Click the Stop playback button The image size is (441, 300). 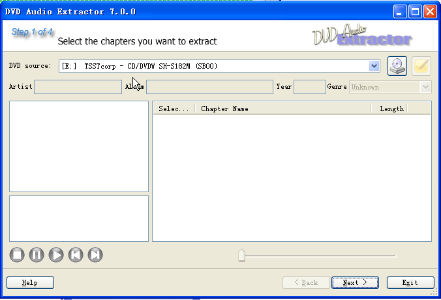point(17,255)
